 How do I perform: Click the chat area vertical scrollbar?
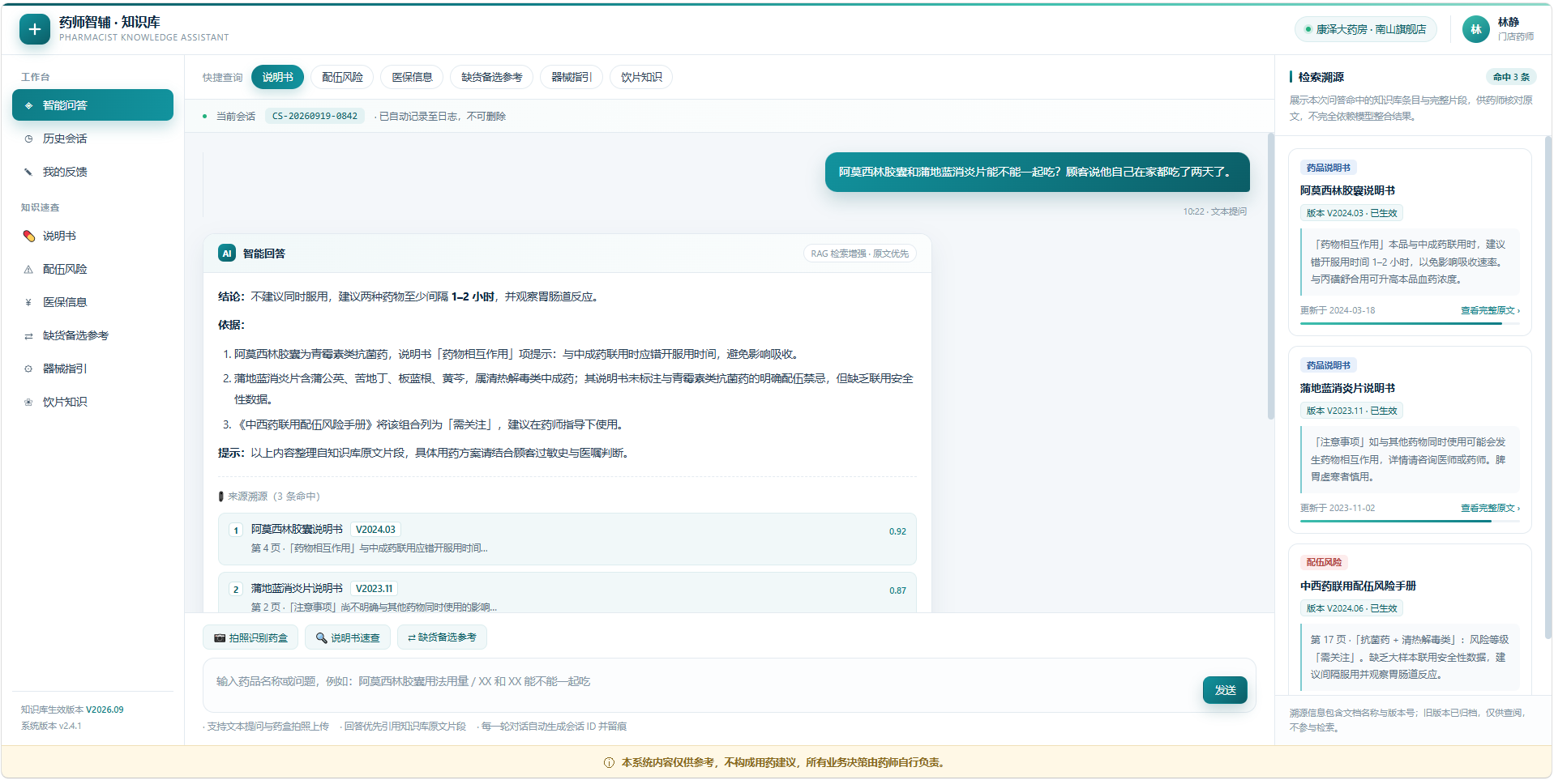coord(1270,275)
